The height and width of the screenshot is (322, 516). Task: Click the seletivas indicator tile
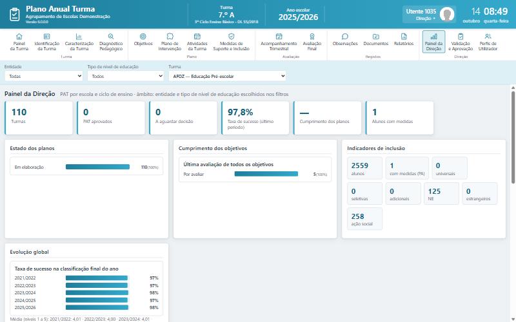[364, 194]
